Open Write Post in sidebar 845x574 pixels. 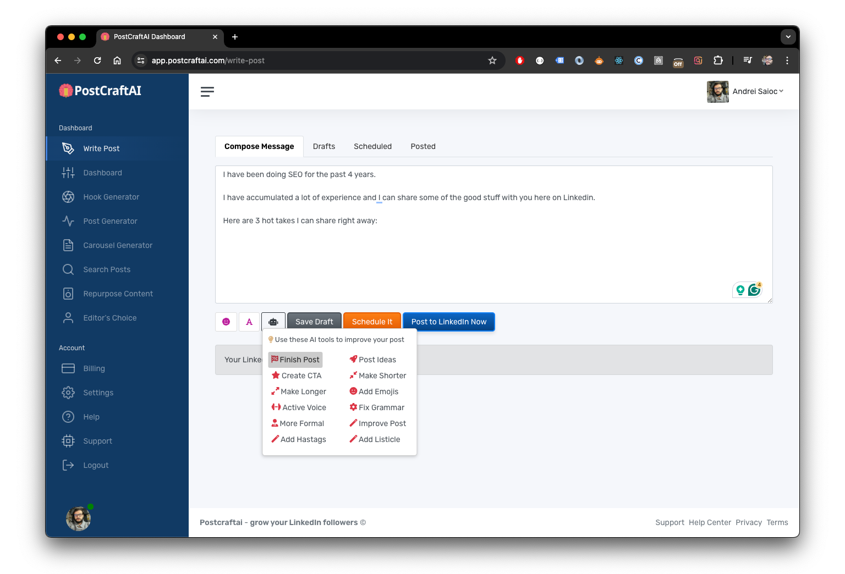[x=117, y=148]
